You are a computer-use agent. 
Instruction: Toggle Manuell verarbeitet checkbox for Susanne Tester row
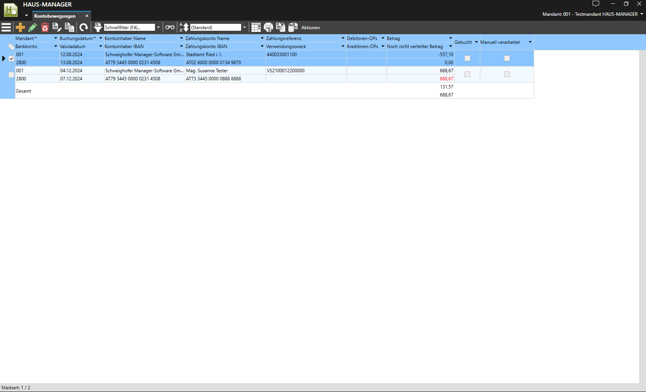click(507, 75)
